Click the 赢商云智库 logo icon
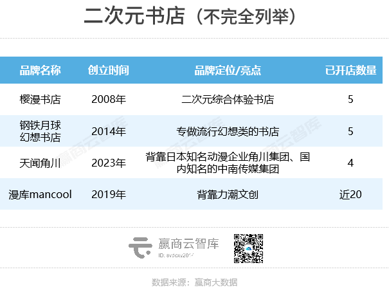389x292 pixels. point(140,247)
